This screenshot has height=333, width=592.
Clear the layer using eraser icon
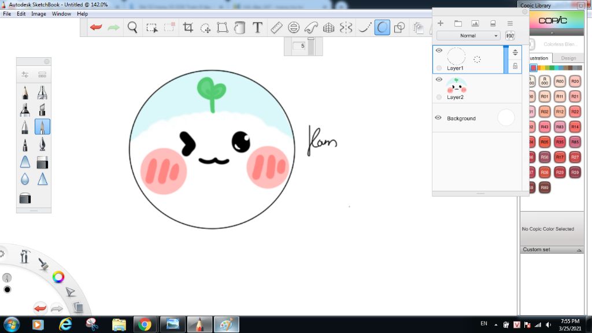click(493, 23)
